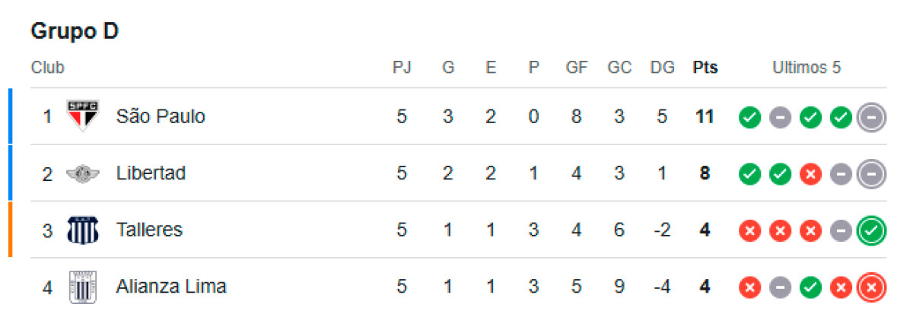This screenshot has width=913, height=333.
Task: Click the Pts column header
Action: click(705, 68)
